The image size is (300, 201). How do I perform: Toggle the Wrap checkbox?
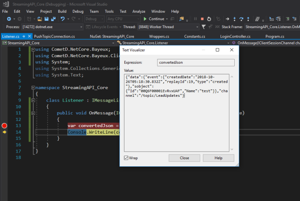[x=126, y=158]
